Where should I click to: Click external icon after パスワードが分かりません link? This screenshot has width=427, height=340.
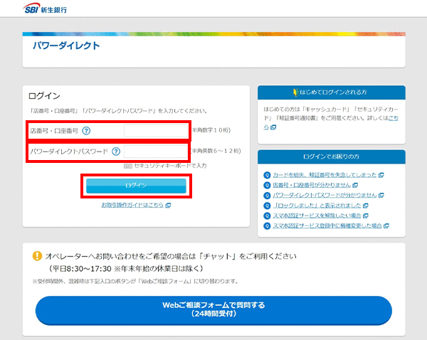[381, 195]
